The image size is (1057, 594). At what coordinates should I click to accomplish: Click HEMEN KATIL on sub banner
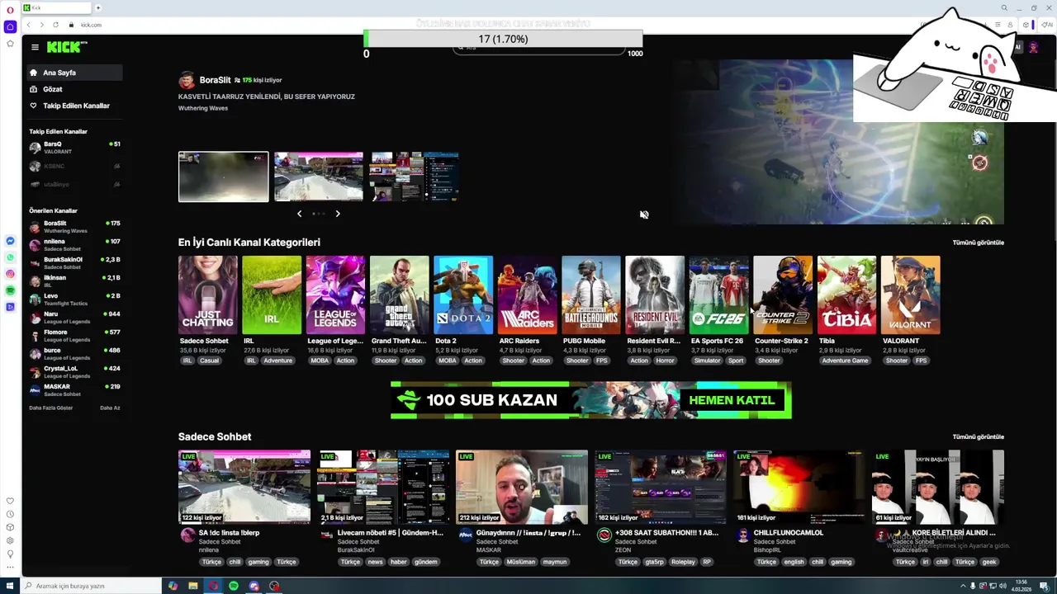pos(732,400)
